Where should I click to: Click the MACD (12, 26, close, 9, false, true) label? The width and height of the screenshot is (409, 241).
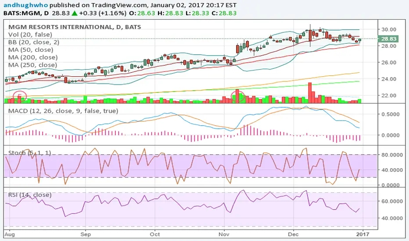pyautogui.click(x=63, y=111)
